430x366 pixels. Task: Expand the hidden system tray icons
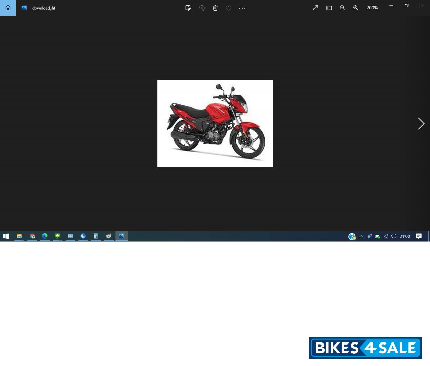[361, 236]
